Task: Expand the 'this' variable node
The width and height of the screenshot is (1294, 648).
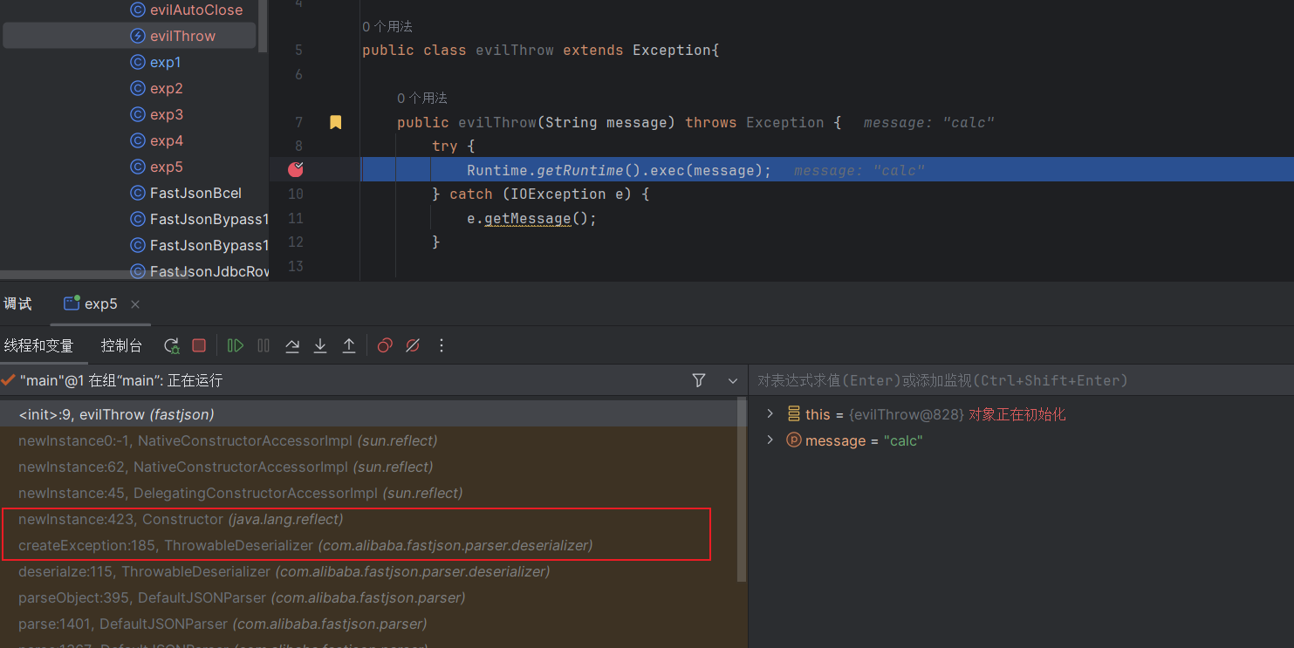Action: click(x=770, y=413)
